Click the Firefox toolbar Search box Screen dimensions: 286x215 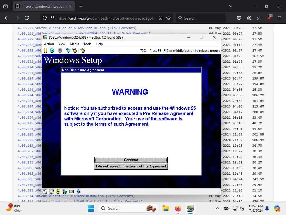[201, 18]
